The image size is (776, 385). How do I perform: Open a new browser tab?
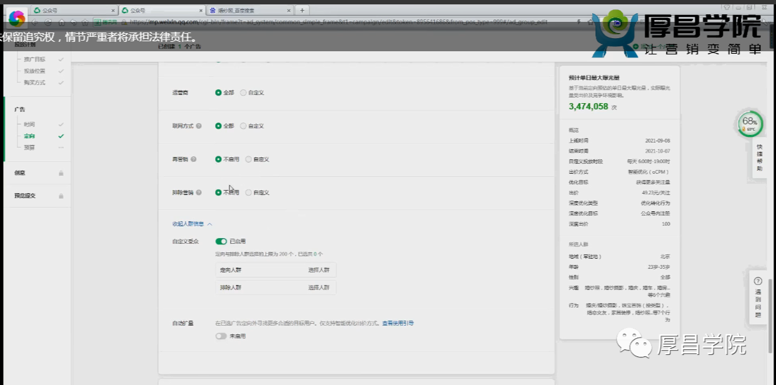302,10
